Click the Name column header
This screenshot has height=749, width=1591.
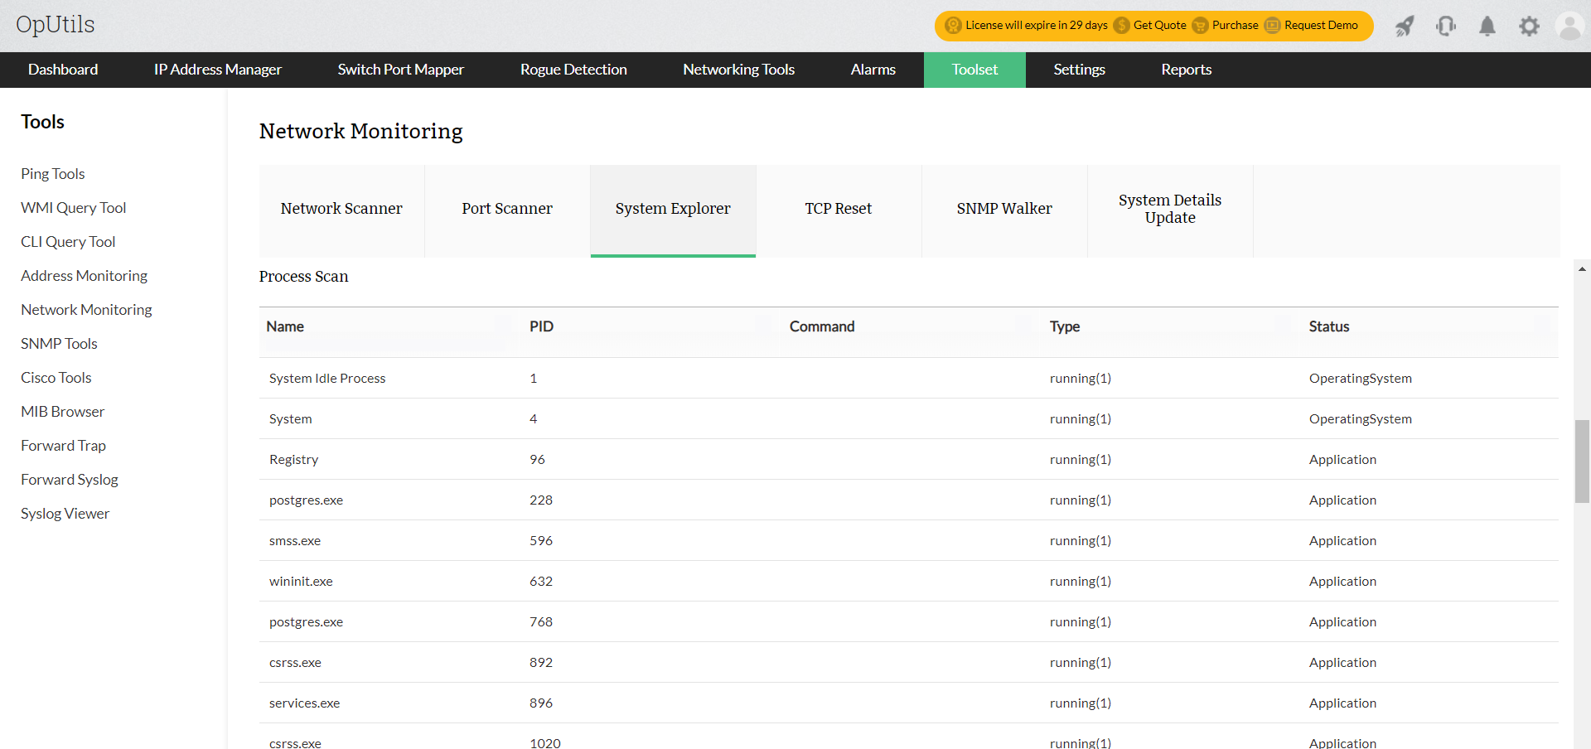[285, 326]
